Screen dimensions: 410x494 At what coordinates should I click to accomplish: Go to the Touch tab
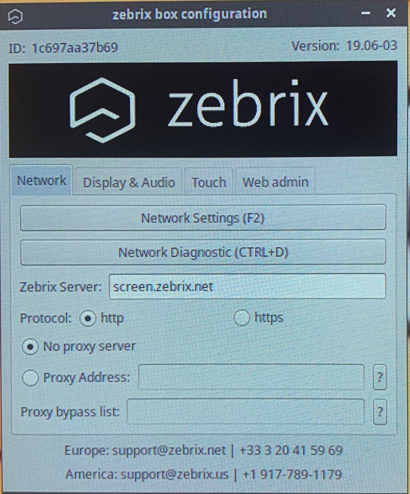[x=209, y=182]
